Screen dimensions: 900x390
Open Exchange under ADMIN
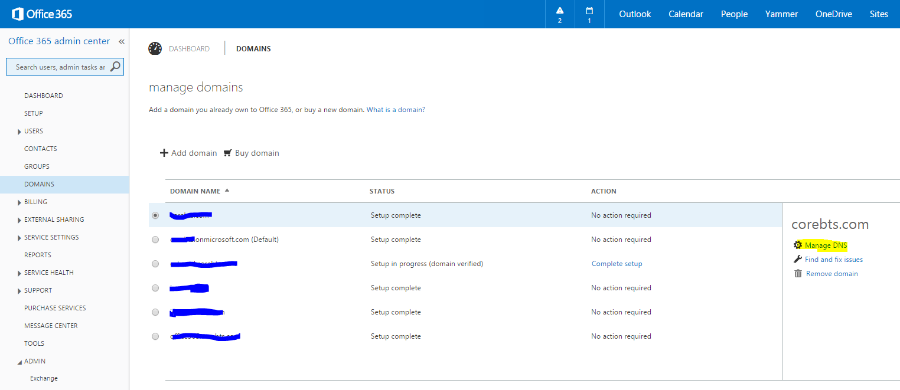tap(44, 378)
